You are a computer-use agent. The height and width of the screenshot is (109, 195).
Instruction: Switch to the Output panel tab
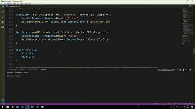22,70
